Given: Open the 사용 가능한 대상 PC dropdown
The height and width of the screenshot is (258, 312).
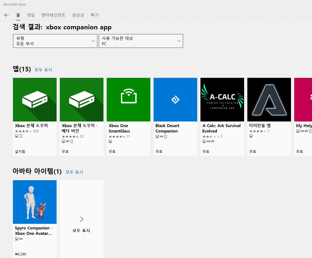Looking at the screenshot, I should point(141,41).
